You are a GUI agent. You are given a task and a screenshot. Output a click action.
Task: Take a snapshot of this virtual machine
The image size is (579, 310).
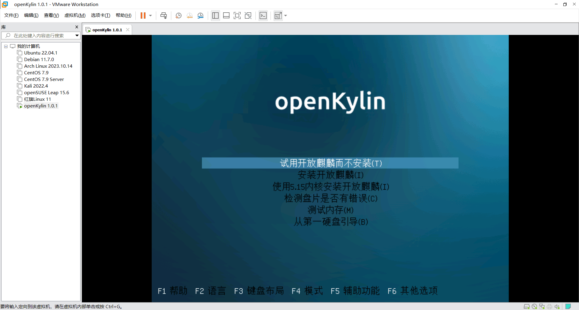tap(179, 16)
